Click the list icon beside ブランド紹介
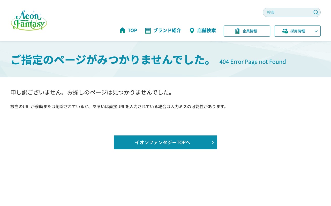Screen dimensions: 331x206 (x=148, y=31)
